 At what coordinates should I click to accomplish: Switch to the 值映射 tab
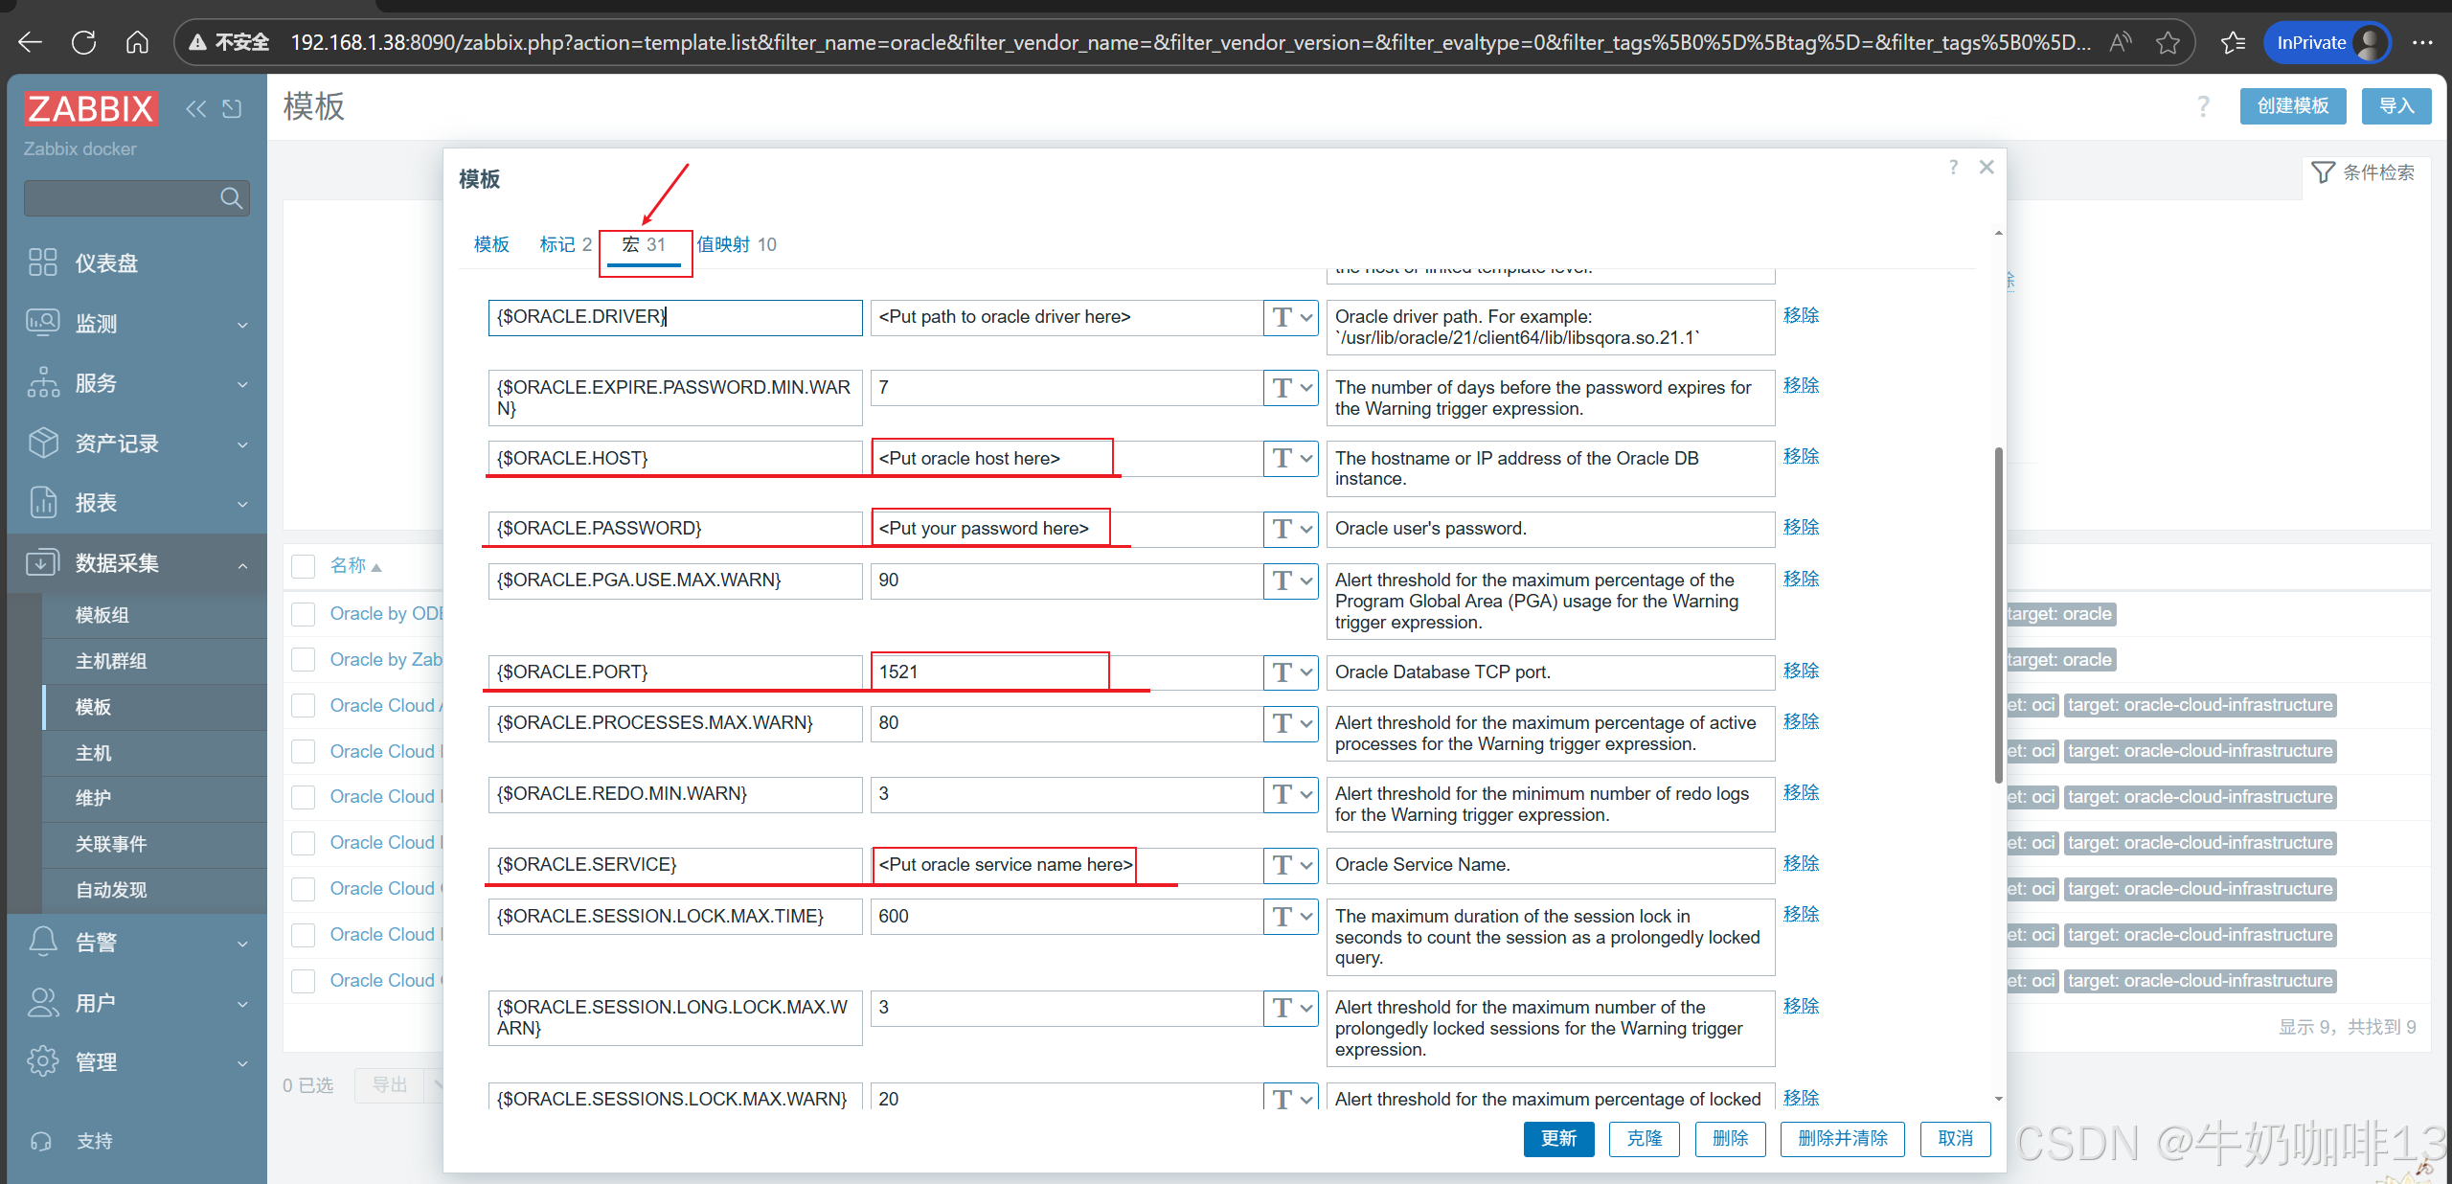[736, 244]
